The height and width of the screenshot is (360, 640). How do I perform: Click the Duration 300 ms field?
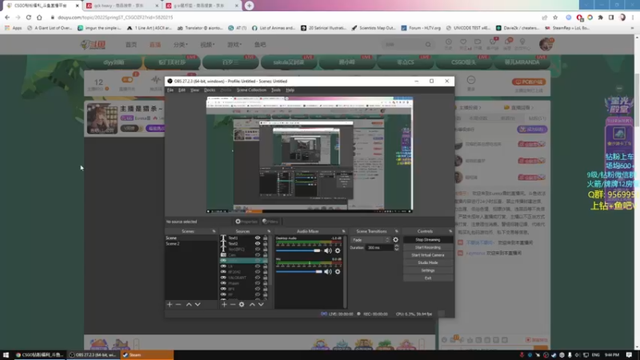pos(379,247)
